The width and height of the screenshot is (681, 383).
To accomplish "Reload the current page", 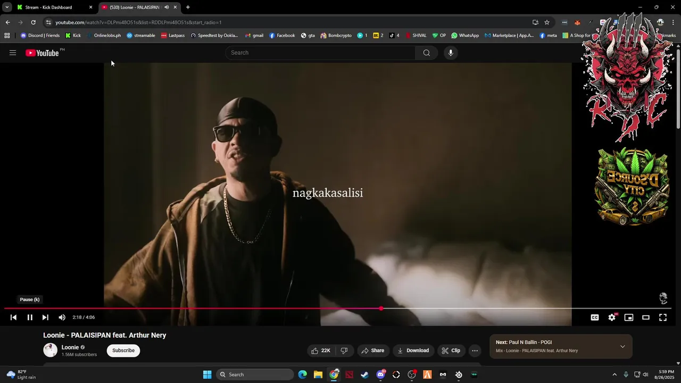I will pos(33,22).
